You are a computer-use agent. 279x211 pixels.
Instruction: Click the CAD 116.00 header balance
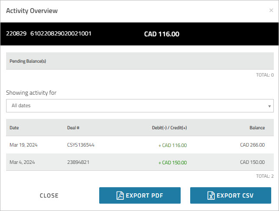pyautogui.click(x=162, y=34)
